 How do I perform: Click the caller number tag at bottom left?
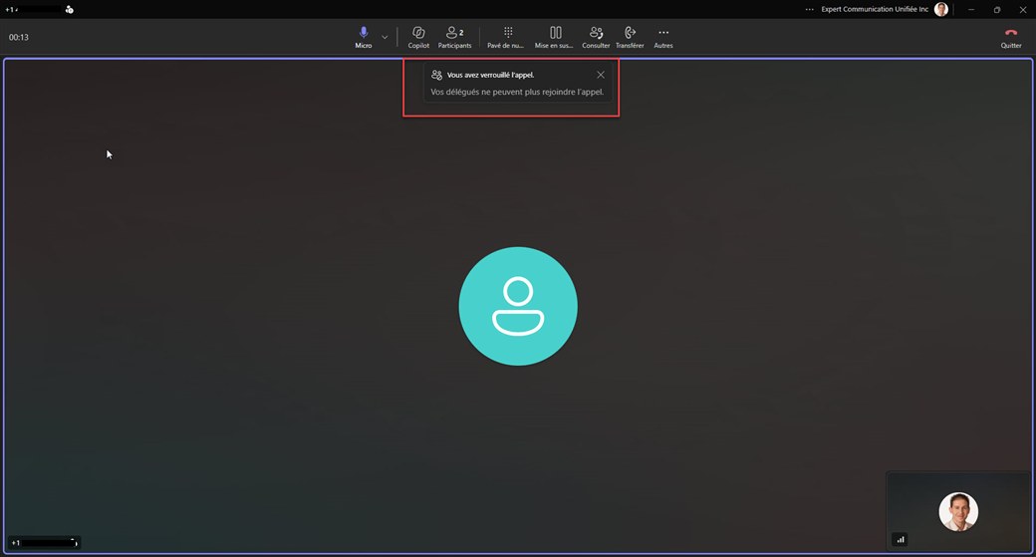click(x=44, y=542)
